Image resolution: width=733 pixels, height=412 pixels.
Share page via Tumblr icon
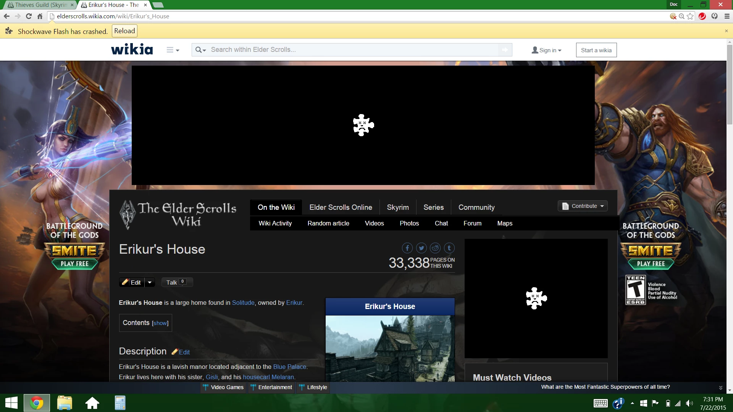pos(449,248)
